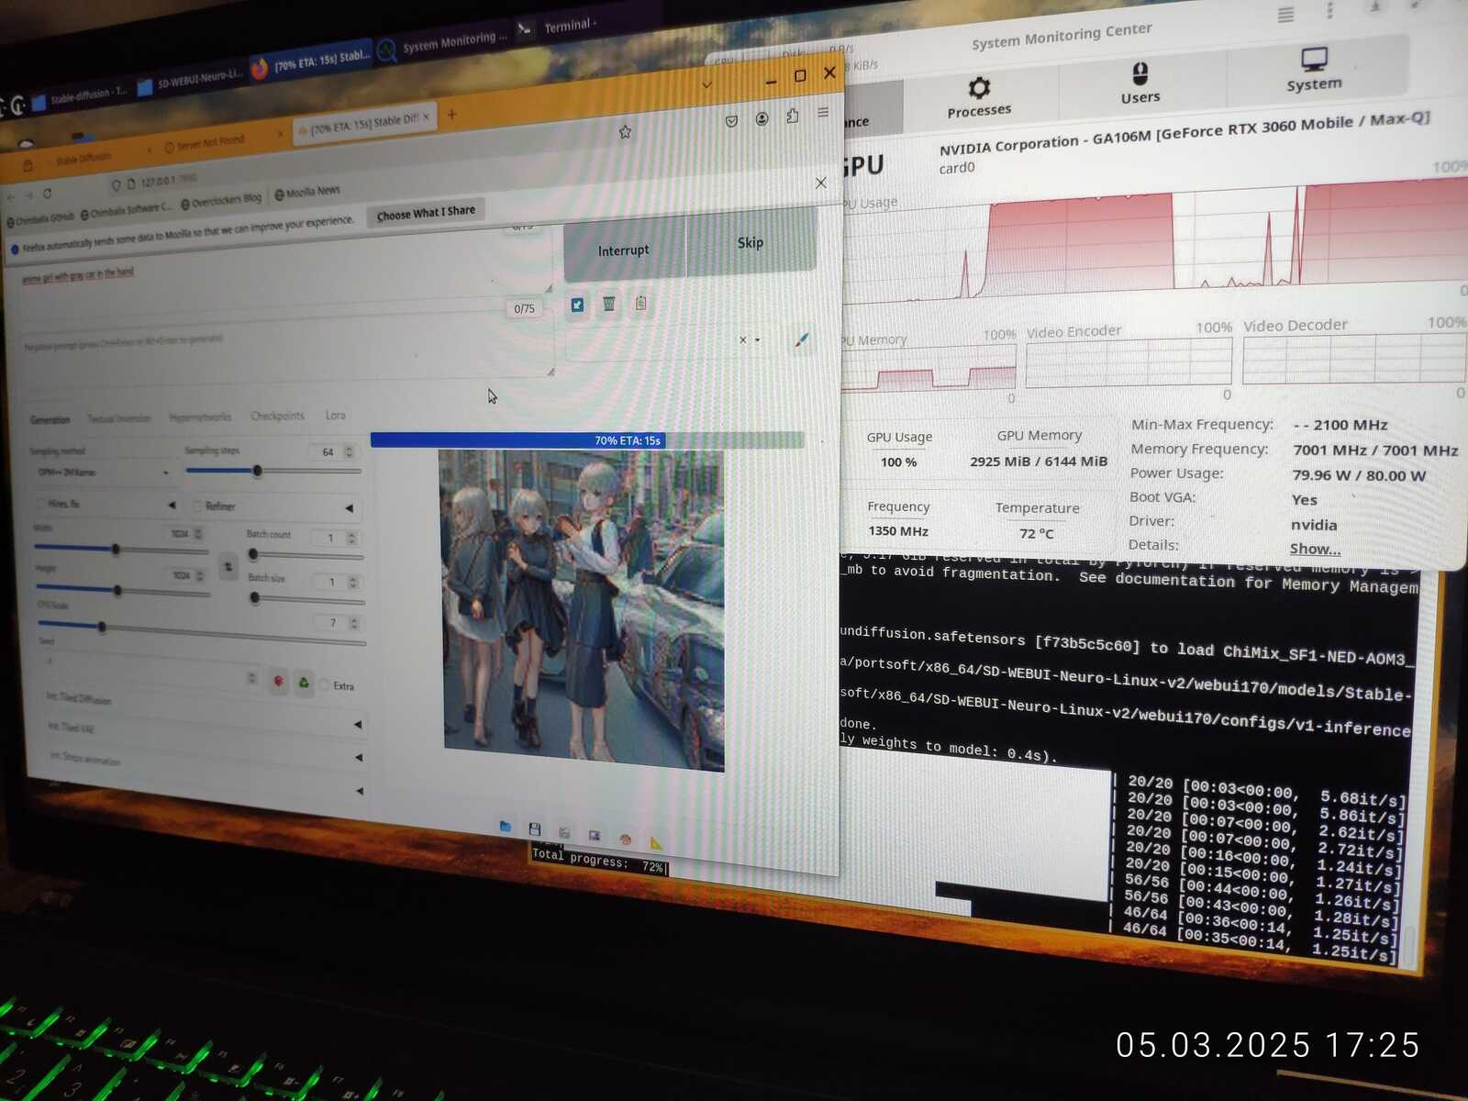Enable the Hires. fix checkbox

click(x=41, y=504)
